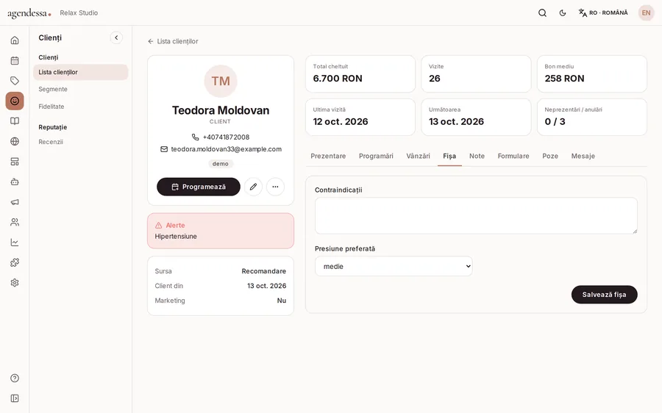
Task: Open the search magnifier icon
Action: pyautogui.click(x=543, y=13)
